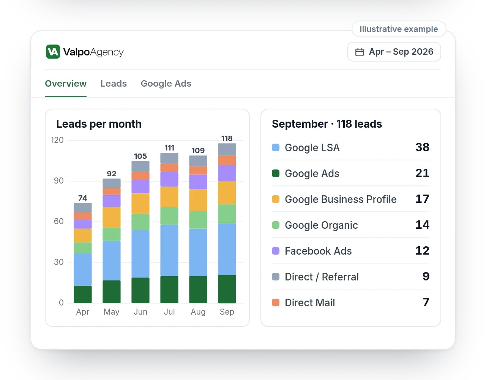Image resolution: width=486 pixels, height=380 pixels.
Task: Click the "Sep" month label on the chart axis
Action: click(227, 312)
